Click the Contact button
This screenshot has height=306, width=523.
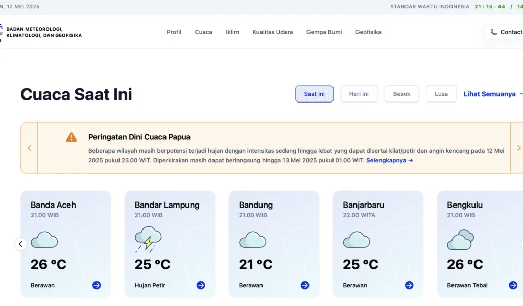pyautogui.click(x=505, y=32)
